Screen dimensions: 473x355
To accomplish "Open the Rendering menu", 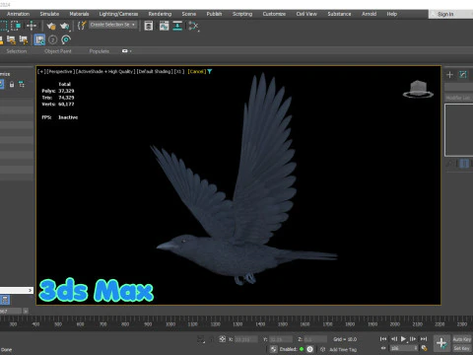I will pos(160,14).
